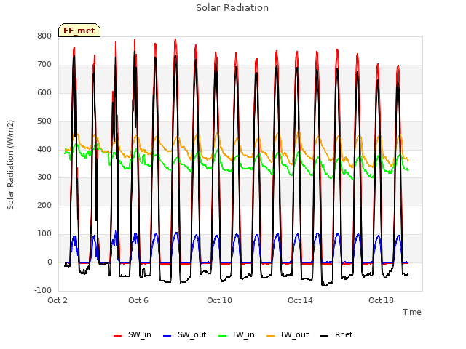Click the 400 y-axis tick label
This screenshot has height=349, width=466.
point(44,149)
